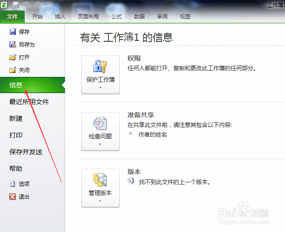Image resolution: width=285 pixels, height=232 pixels.
Task: Open the Redo history dropdown arrow
Action: coord(46,5)
